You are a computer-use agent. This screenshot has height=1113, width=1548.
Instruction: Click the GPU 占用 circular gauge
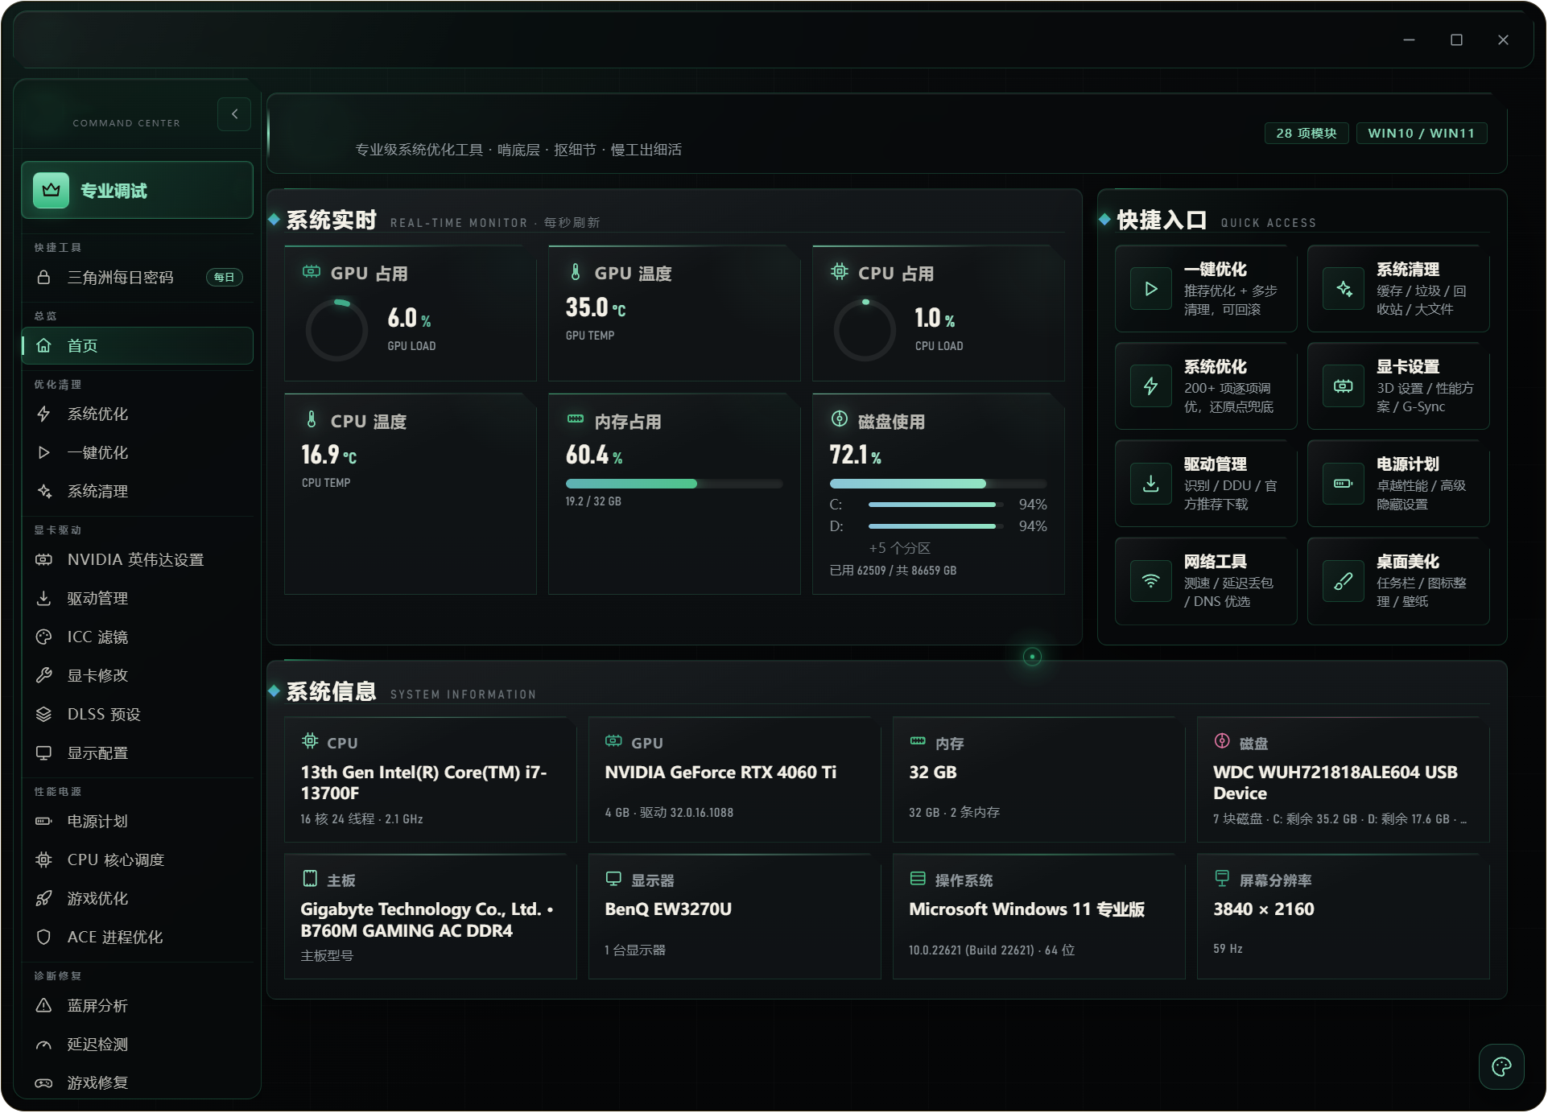click(x=336, y=330)
